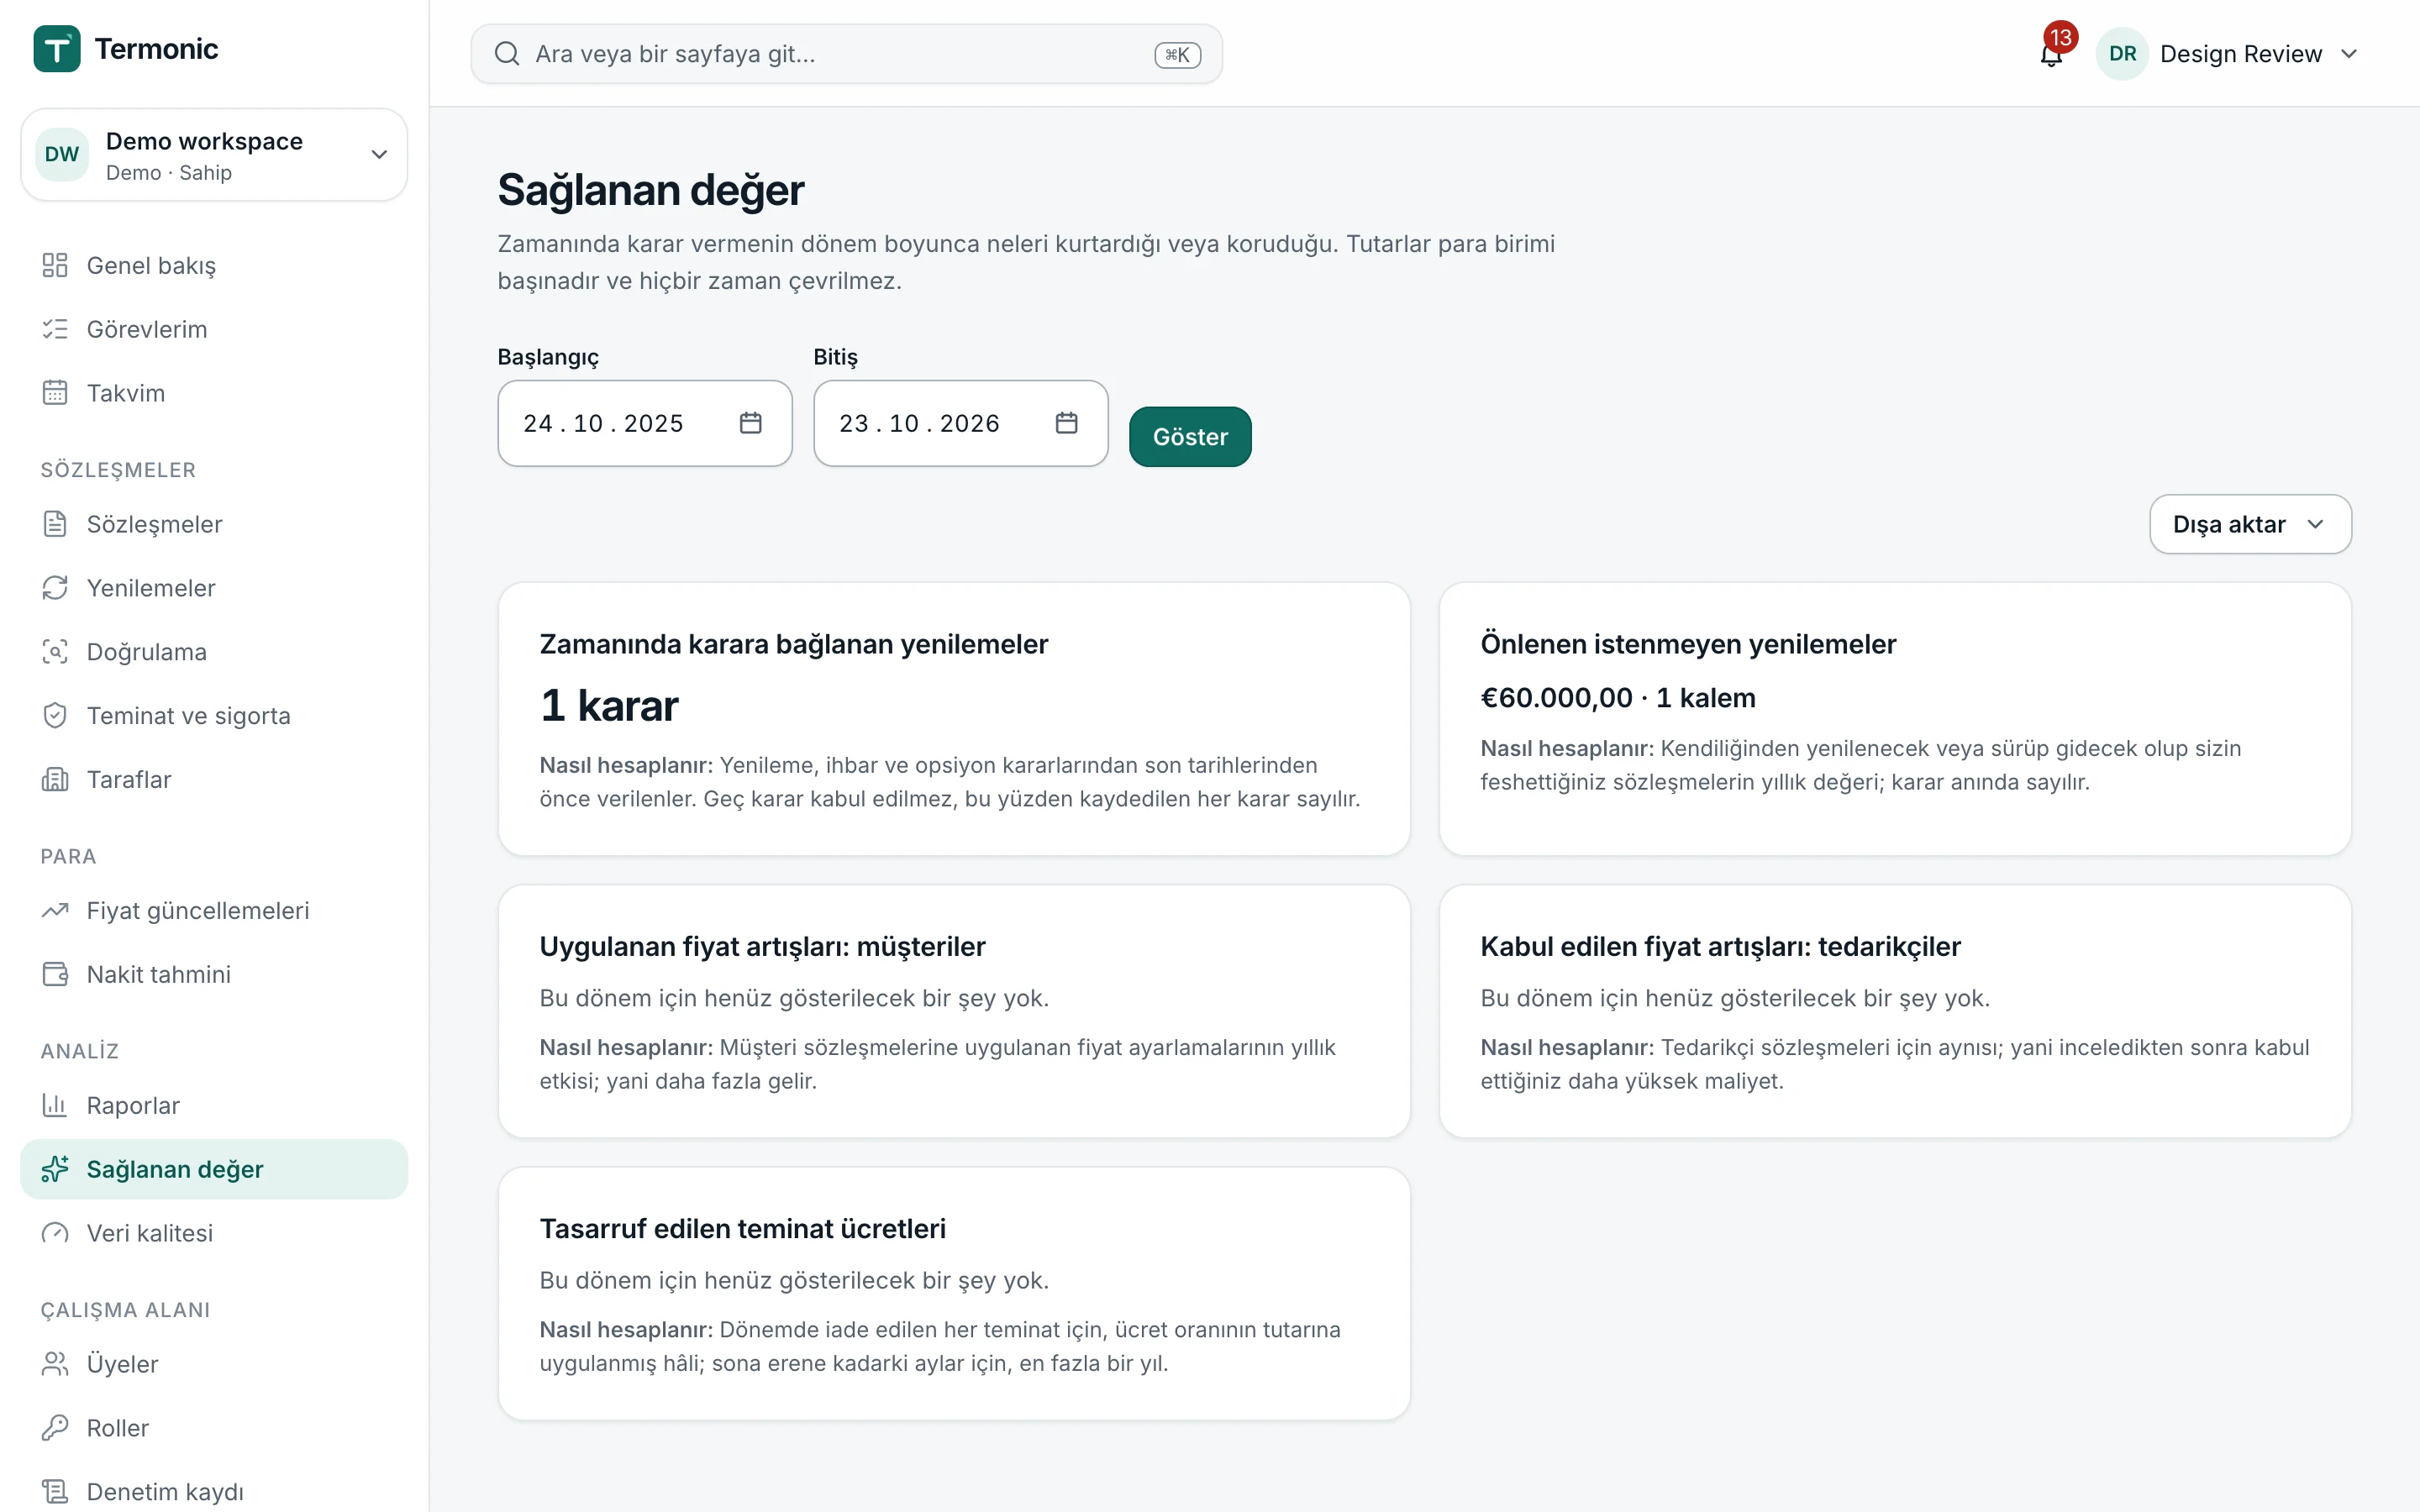Click the "Tasarruf edilen teminat ücretleri" card title
2420x1512 pixels.
tap(743, 1229)
